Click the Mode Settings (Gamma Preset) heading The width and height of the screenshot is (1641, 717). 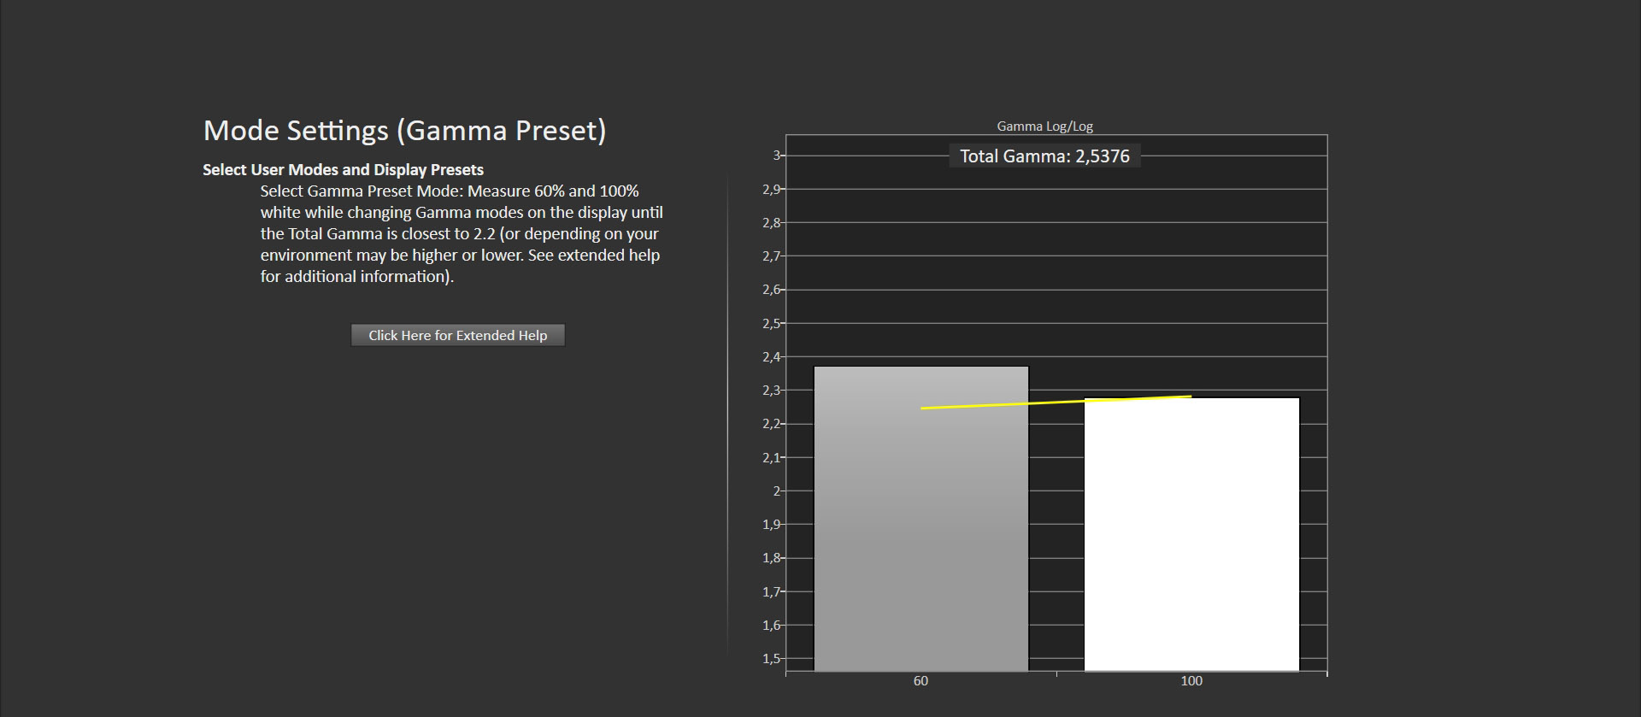tap(404, 131)
